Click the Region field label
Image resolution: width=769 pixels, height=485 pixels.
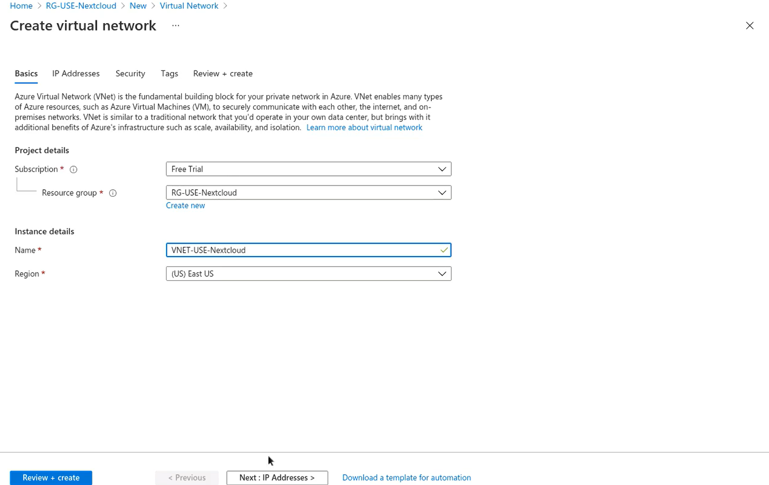pyautogui.click(x=27, y=274)
